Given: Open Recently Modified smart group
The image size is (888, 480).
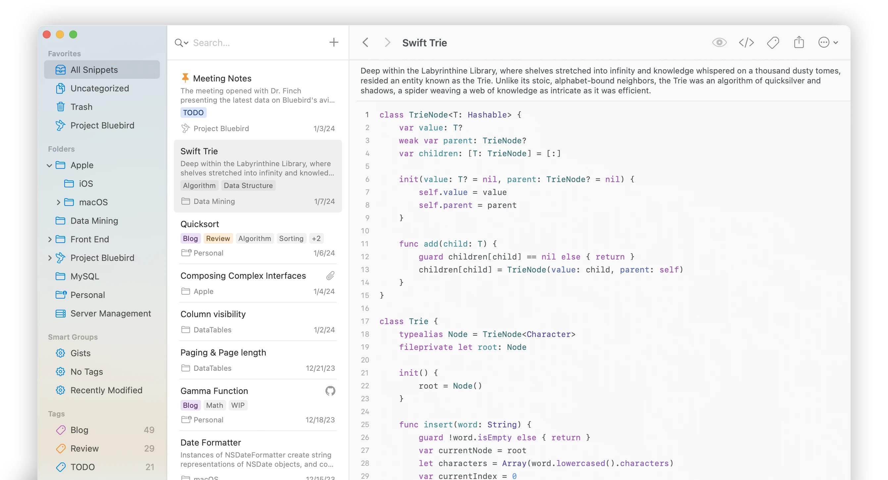Looking at the screenshot, I should (x=106, y=390).
